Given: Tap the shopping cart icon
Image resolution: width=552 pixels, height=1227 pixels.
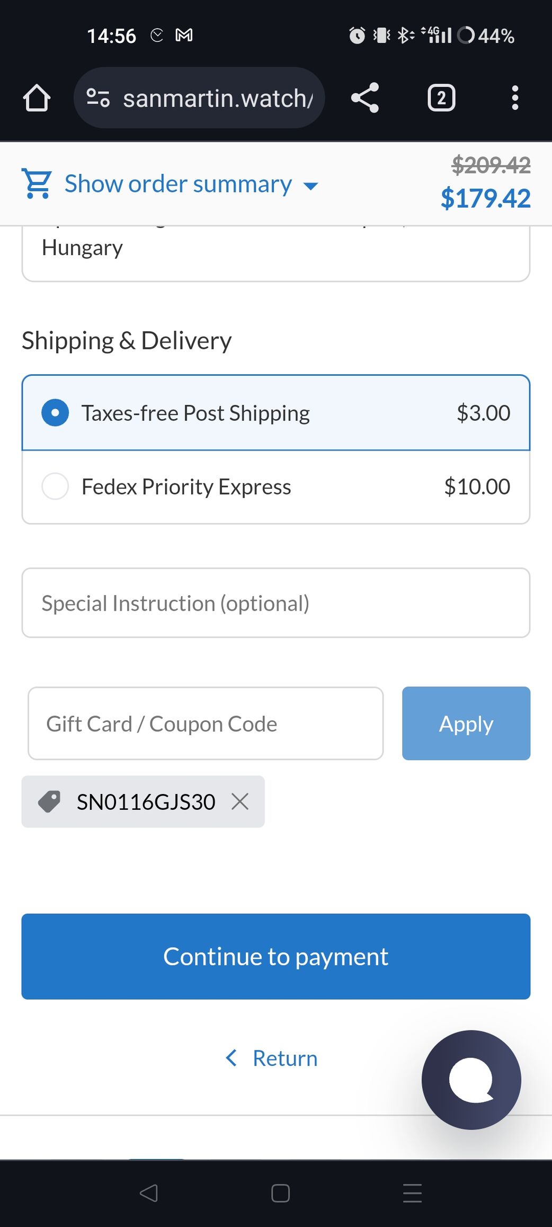Looking at the screenshot, I should (x=37, y=183).
